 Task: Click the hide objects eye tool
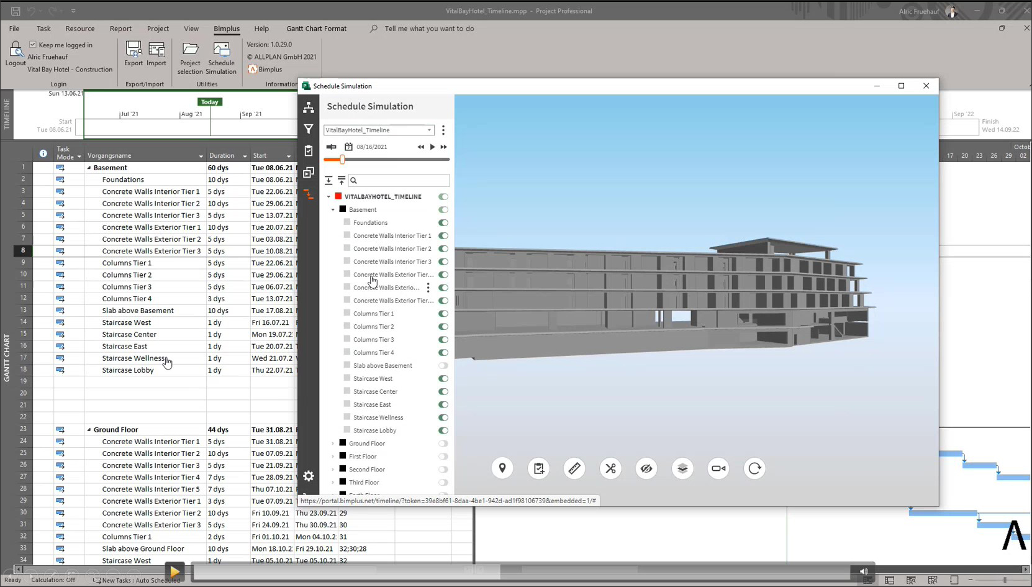click(x=646, y=468)
